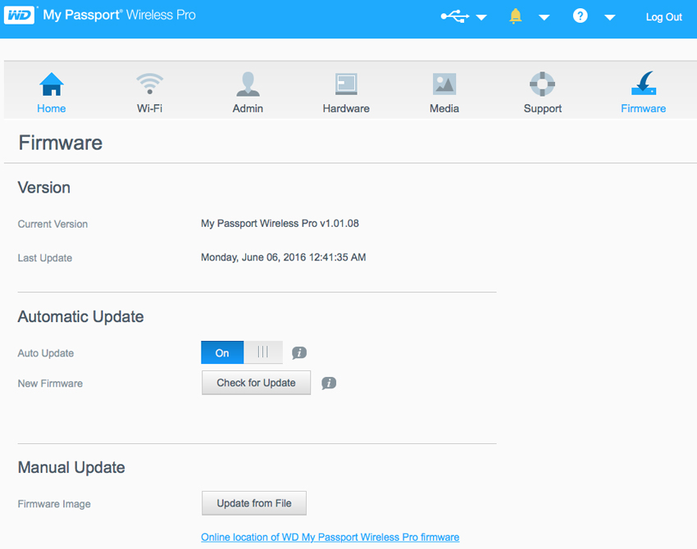Go to the Home tab label
Image resolution: width=697 pixels, height=549 pixels.
coord(52,108)
